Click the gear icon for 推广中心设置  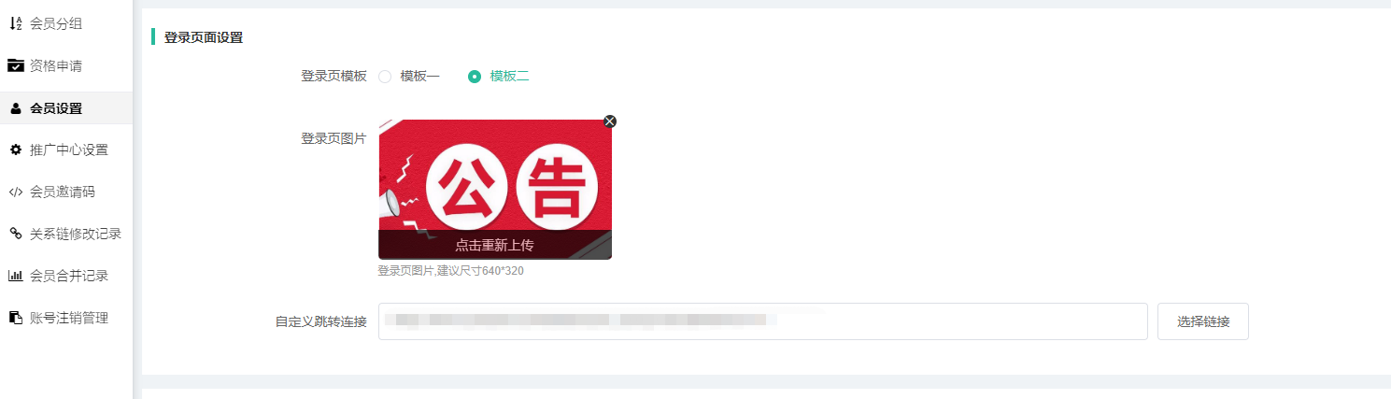click(15, 150)
